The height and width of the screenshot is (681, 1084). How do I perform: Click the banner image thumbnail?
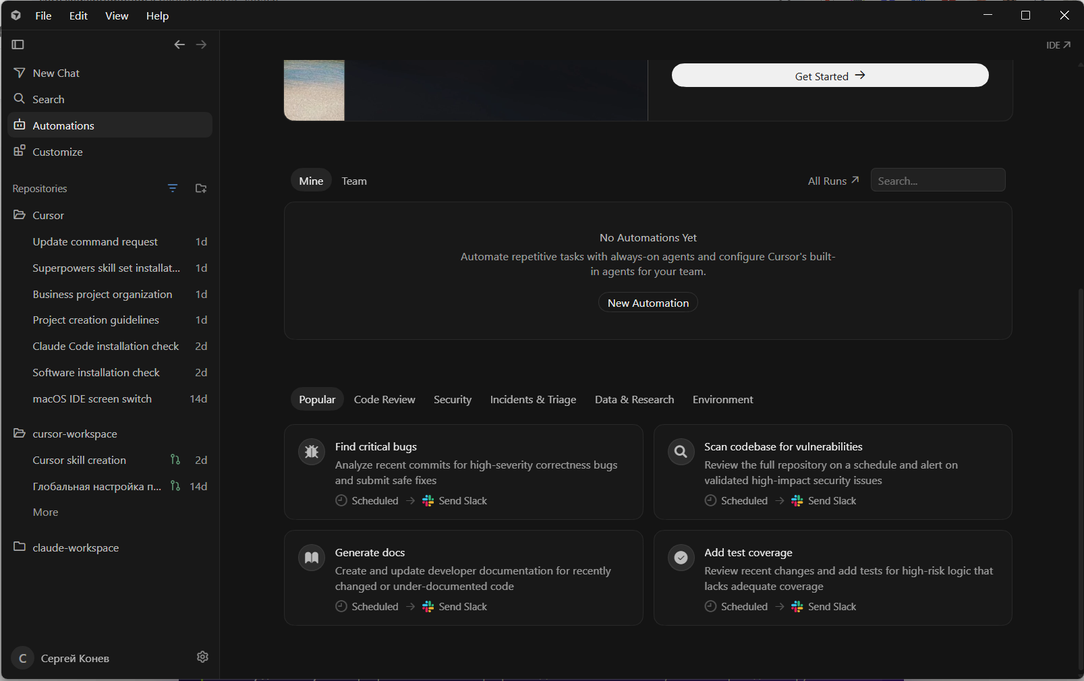314,90
